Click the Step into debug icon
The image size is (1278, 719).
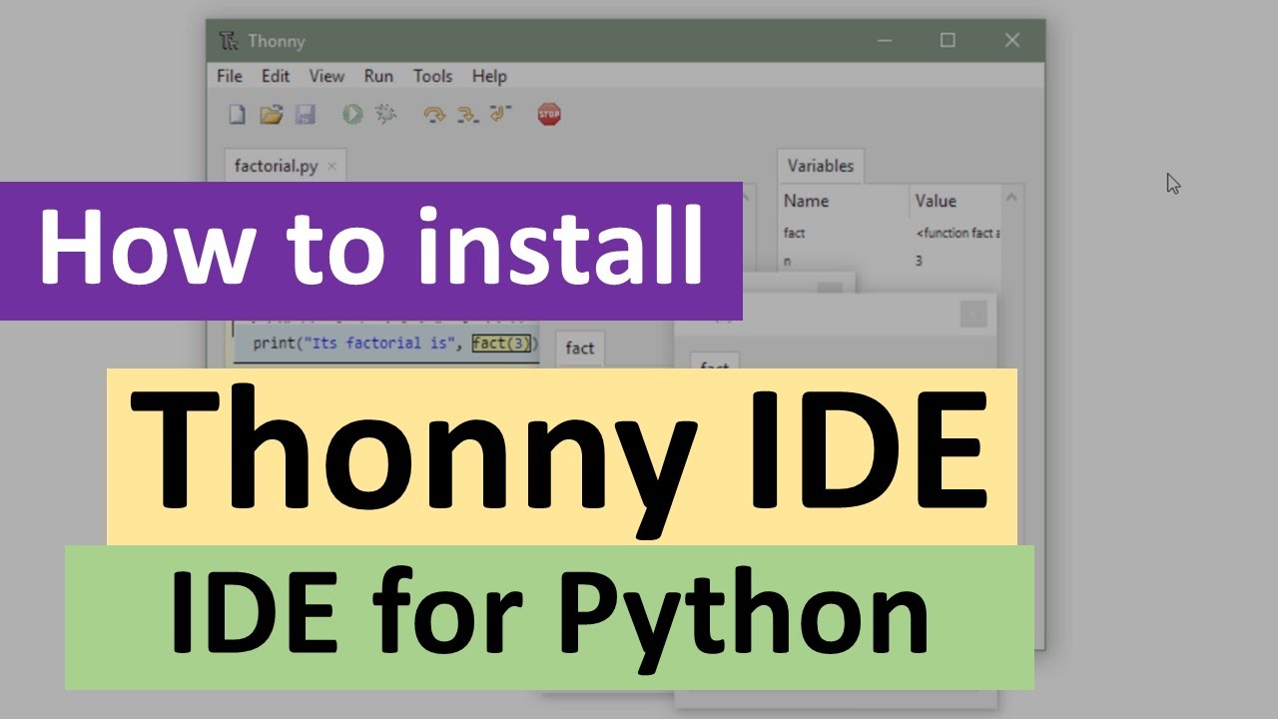tap(466, 115)
